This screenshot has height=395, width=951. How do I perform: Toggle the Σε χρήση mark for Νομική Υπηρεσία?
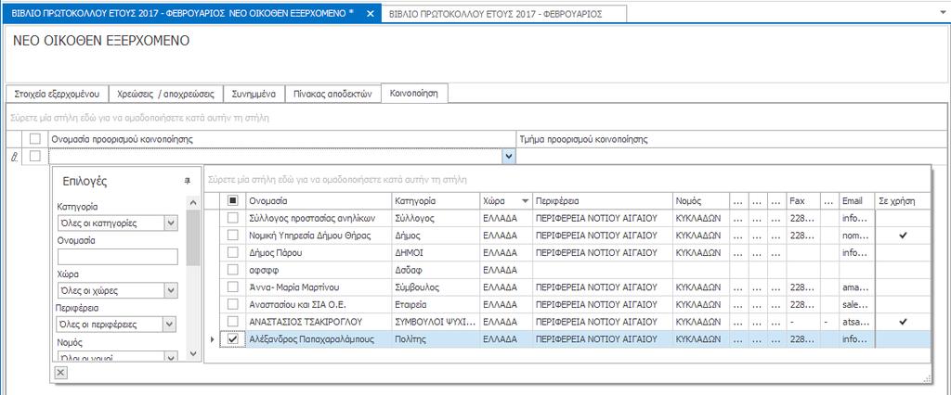[903, 236]
